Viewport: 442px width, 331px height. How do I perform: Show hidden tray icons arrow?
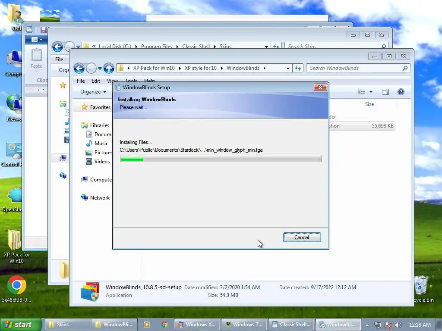pyautogui.click(x=367, y=325)
